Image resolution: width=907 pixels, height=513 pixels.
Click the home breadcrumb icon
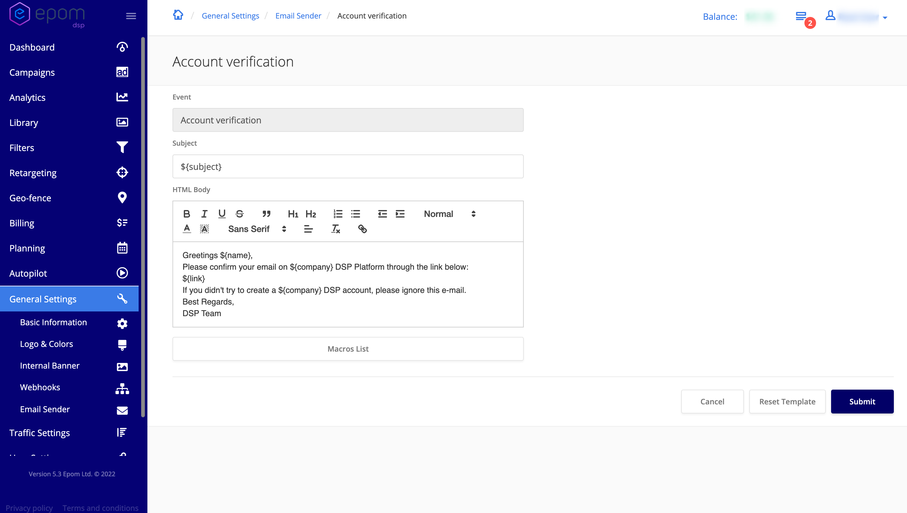pyautogui.click(x=178, y=15)
